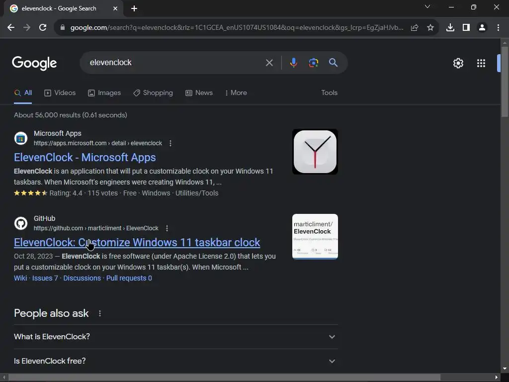The height and width of the screenshot is (382, 509).
Task: Open the Chrome profile icon
Action: 482,28
